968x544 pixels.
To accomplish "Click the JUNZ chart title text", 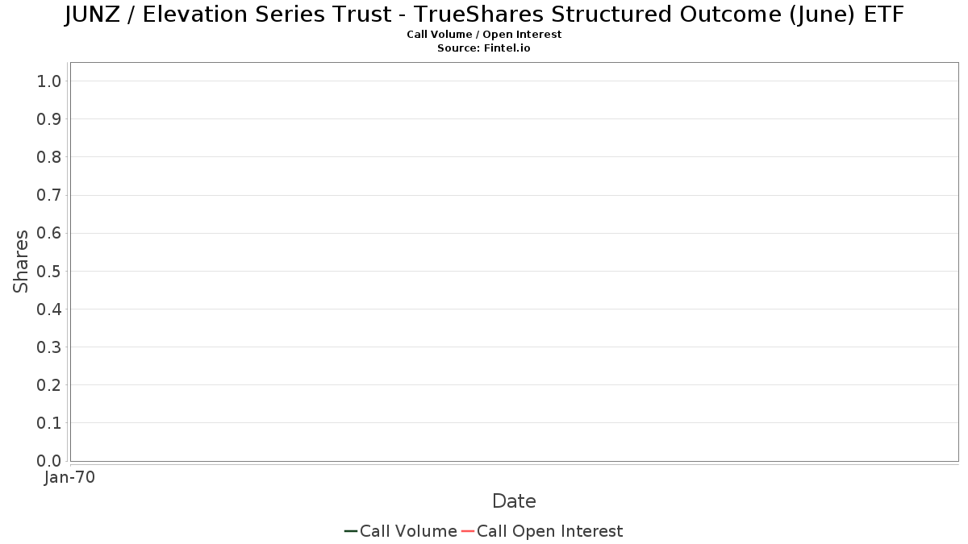I will [x=484, y=15].
